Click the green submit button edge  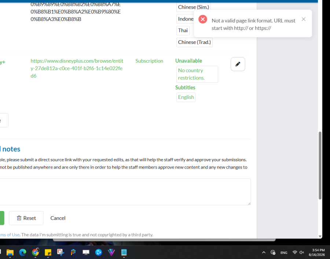[x=2, y=218]
